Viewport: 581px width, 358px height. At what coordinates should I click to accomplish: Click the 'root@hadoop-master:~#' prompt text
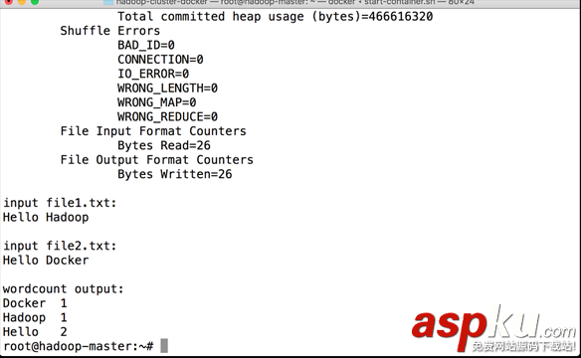click(x=79, y=346)
